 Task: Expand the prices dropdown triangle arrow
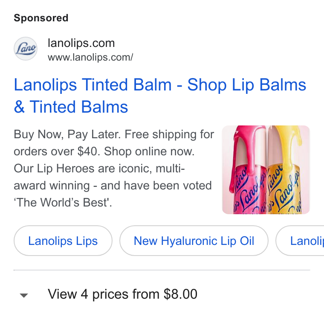tap(24, 295)
